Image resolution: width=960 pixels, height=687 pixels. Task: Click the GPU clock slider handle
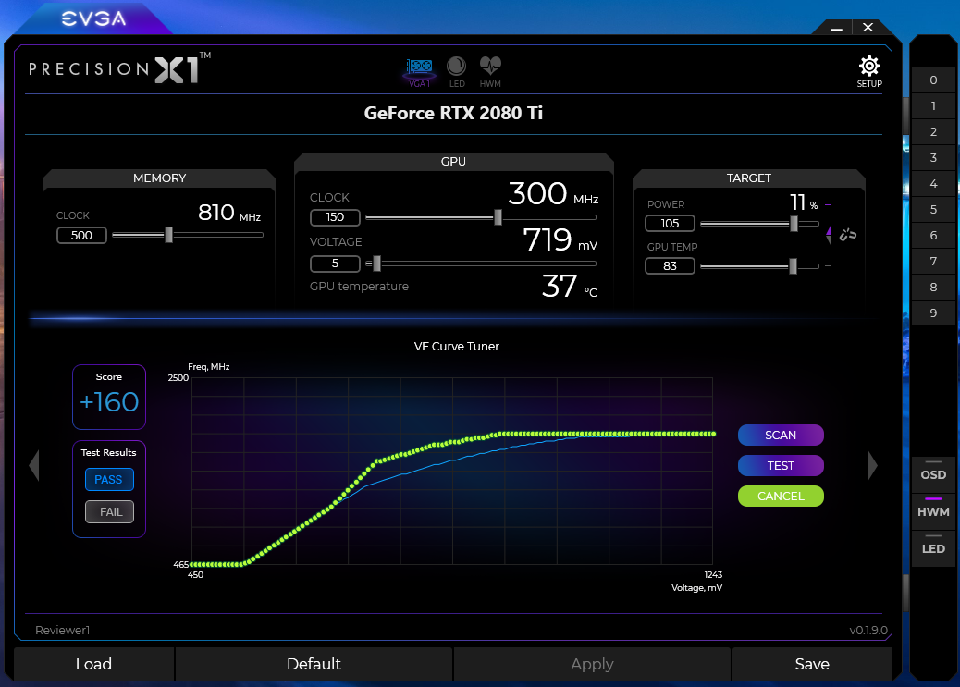pos(498,216)
